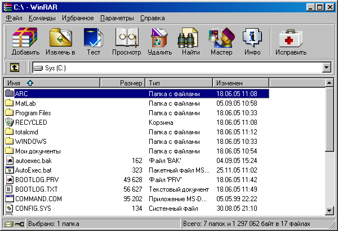Click the vertical scrollbar thumb

tap(330, 119)
